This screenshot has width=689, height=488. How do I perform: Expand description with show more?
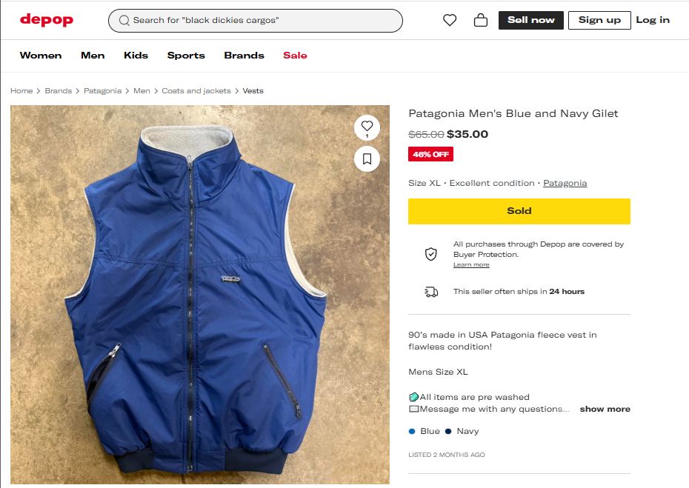pyautogui.click(x=605, y=409)
